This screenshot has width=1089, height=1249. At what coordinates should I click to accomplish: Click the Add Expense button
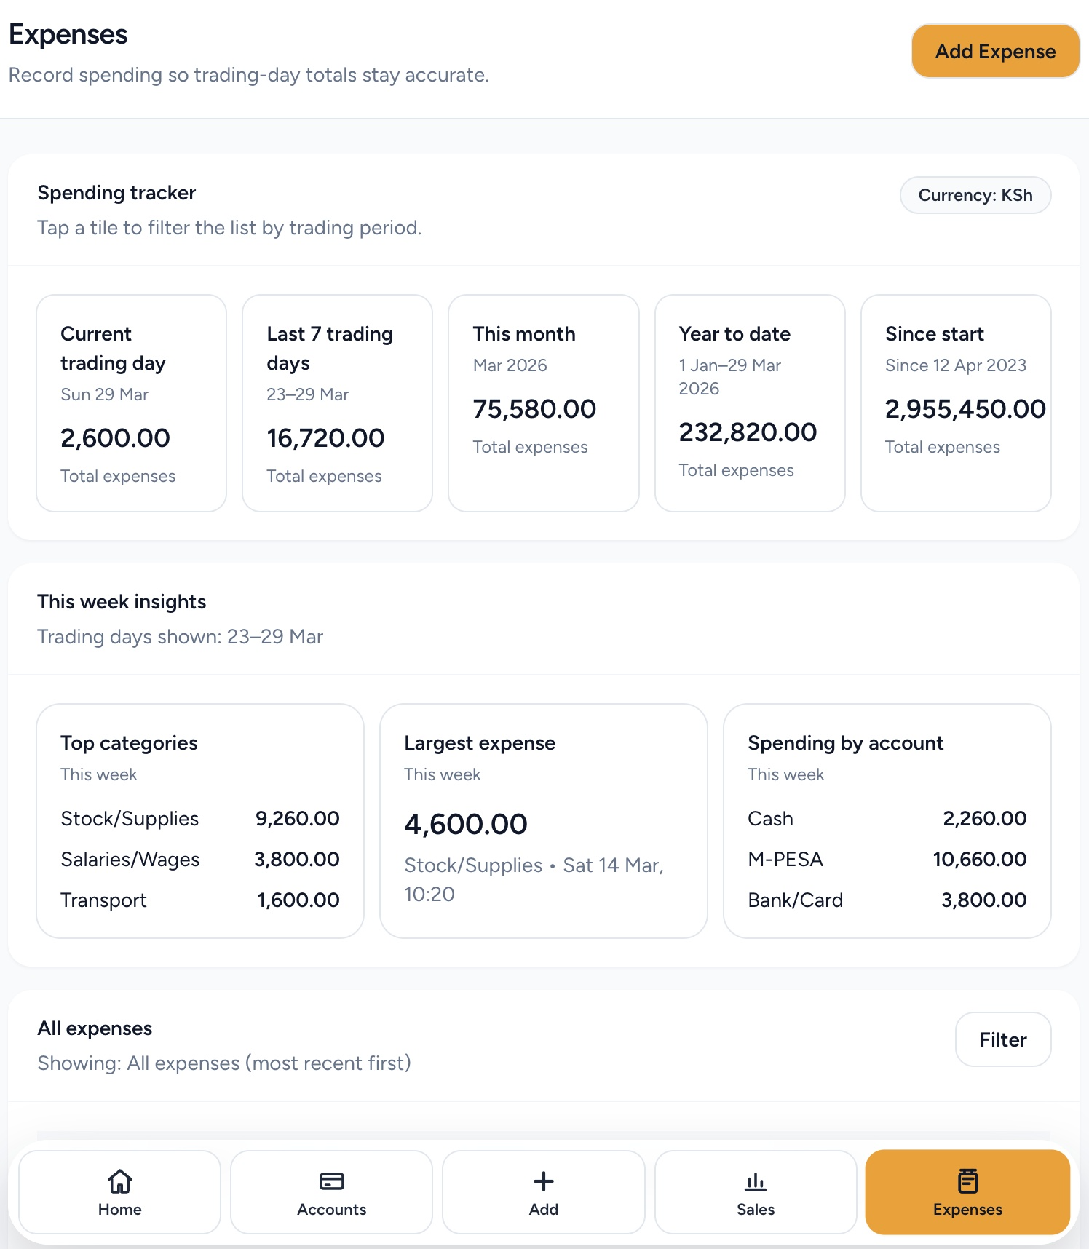tap(994, 51)
